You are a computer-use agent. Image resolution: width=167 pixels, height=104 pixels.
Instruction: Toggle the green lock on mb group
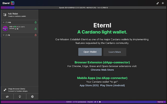pos(35,22)
